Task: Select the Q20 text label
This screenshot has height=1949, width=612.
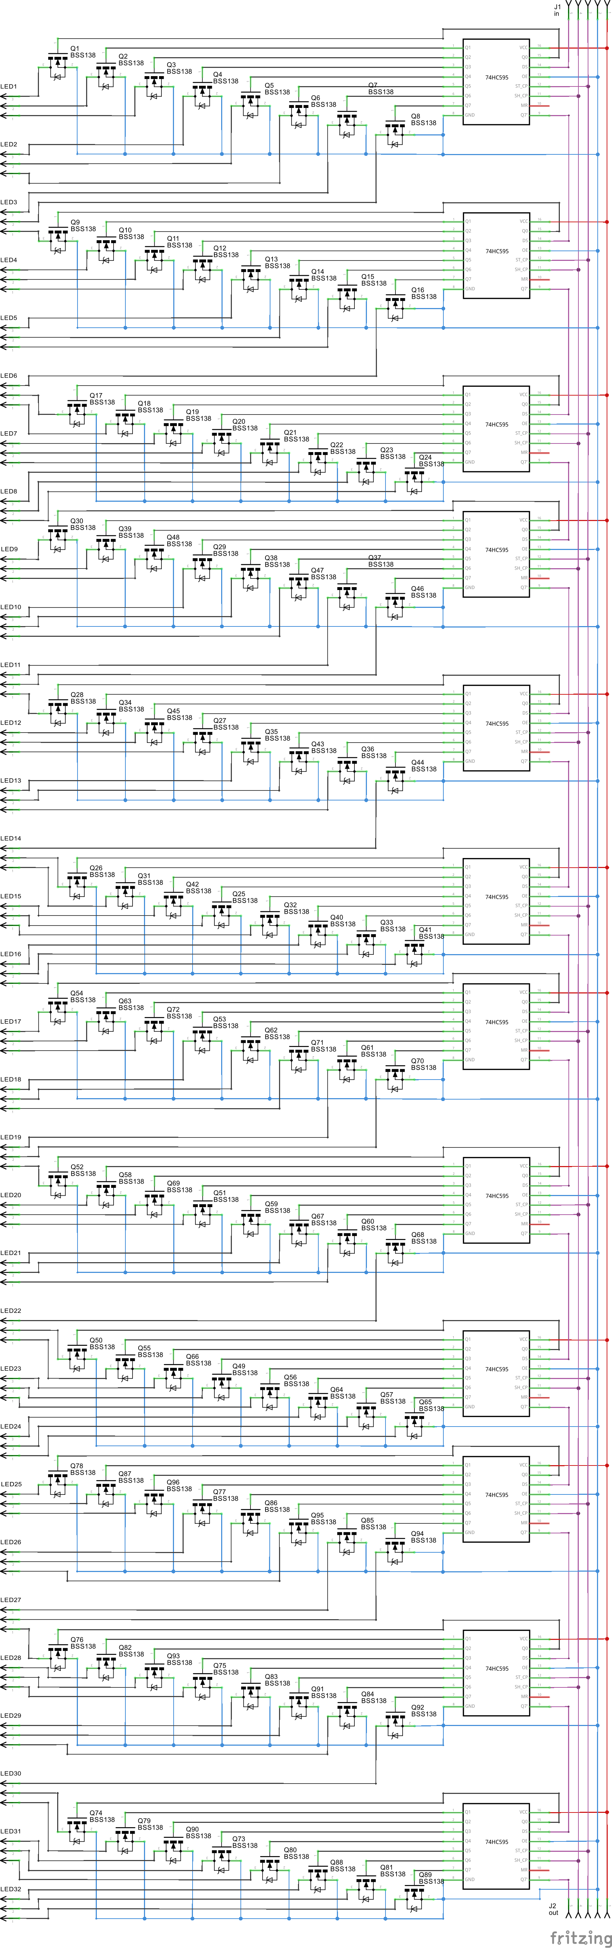Action: pyautogui.click(x=238, y=421)
